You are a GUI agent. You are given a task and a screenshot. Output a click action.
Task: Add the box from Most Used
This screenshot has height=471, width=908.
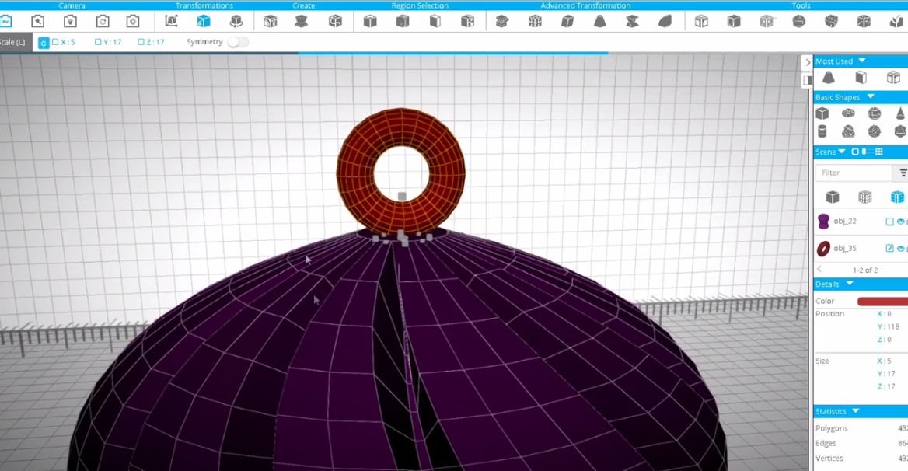pos(861,77)
